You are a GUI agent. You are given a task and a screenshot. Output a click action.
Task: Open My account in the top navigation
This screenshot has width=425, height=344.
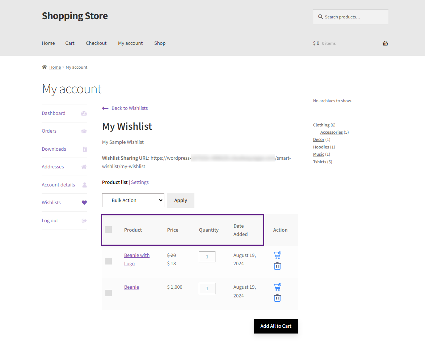(130, 43)
